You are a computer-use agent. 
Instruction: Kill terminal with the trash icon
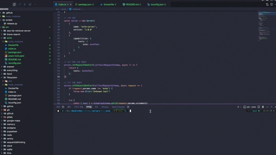[263, 107]
